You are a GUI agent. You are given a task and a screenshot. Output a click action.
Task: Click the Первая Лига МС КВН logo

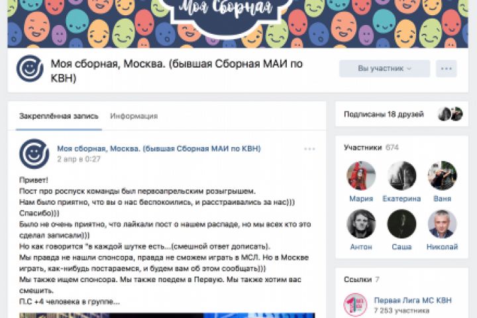(x=355, y=305)
